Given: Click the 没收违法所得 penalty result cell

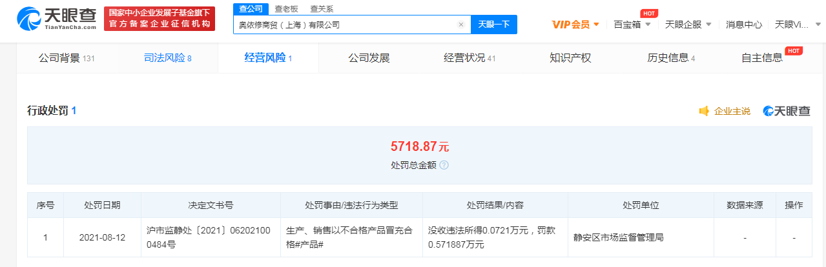Looking at the screenshot, I should point(495,237).
